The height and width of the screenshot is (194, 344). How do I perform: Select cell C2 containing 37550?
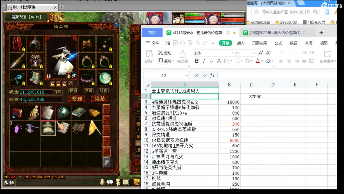pos(251,96)
